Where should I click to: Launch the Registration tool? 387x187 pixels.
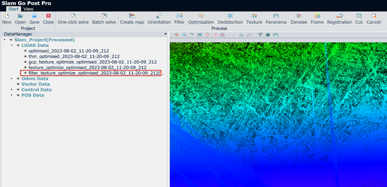[339, 19]
